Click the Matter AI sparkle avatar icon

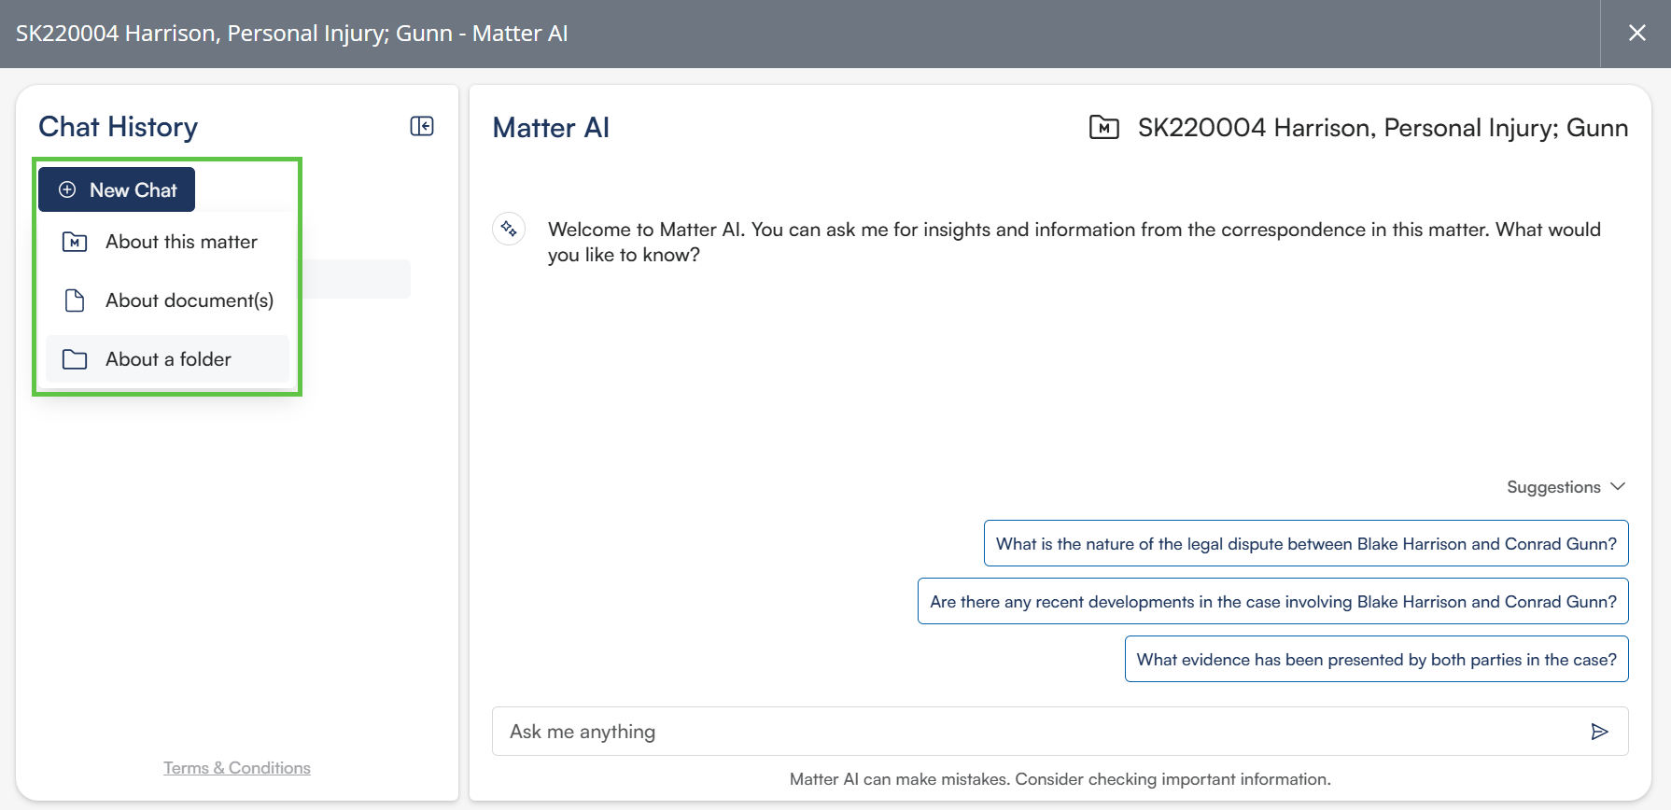(509, 229)
